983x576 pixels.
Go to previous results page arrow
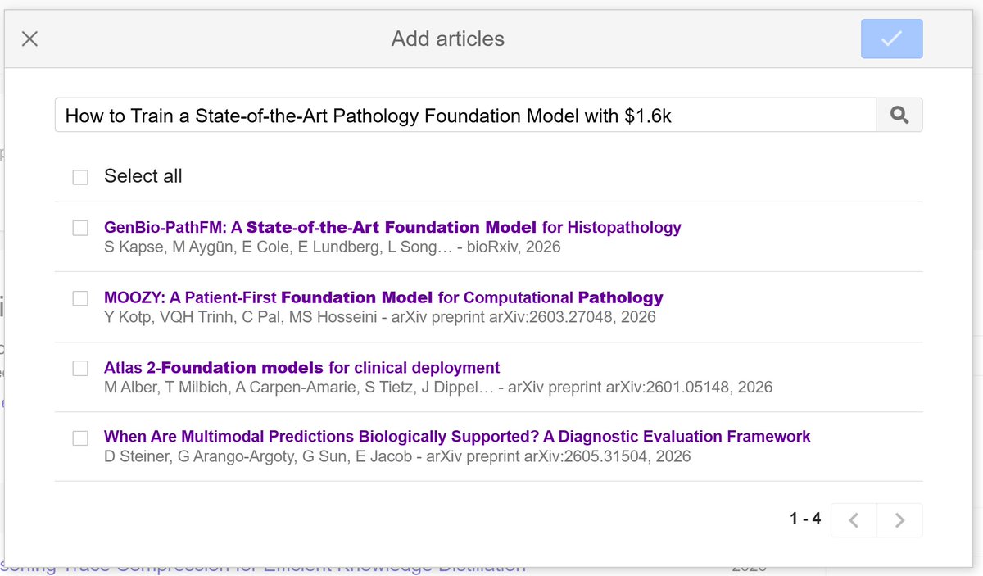[854, 520]
